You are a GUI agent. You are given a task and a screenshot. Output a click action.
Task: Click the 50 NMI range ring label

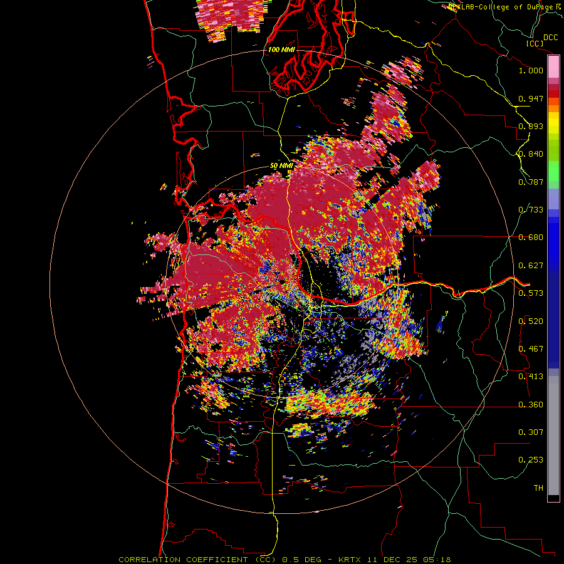click(281, 166)
